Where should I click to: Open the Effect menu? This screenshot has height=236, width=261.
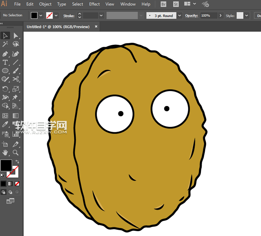[x=94, y=4]
